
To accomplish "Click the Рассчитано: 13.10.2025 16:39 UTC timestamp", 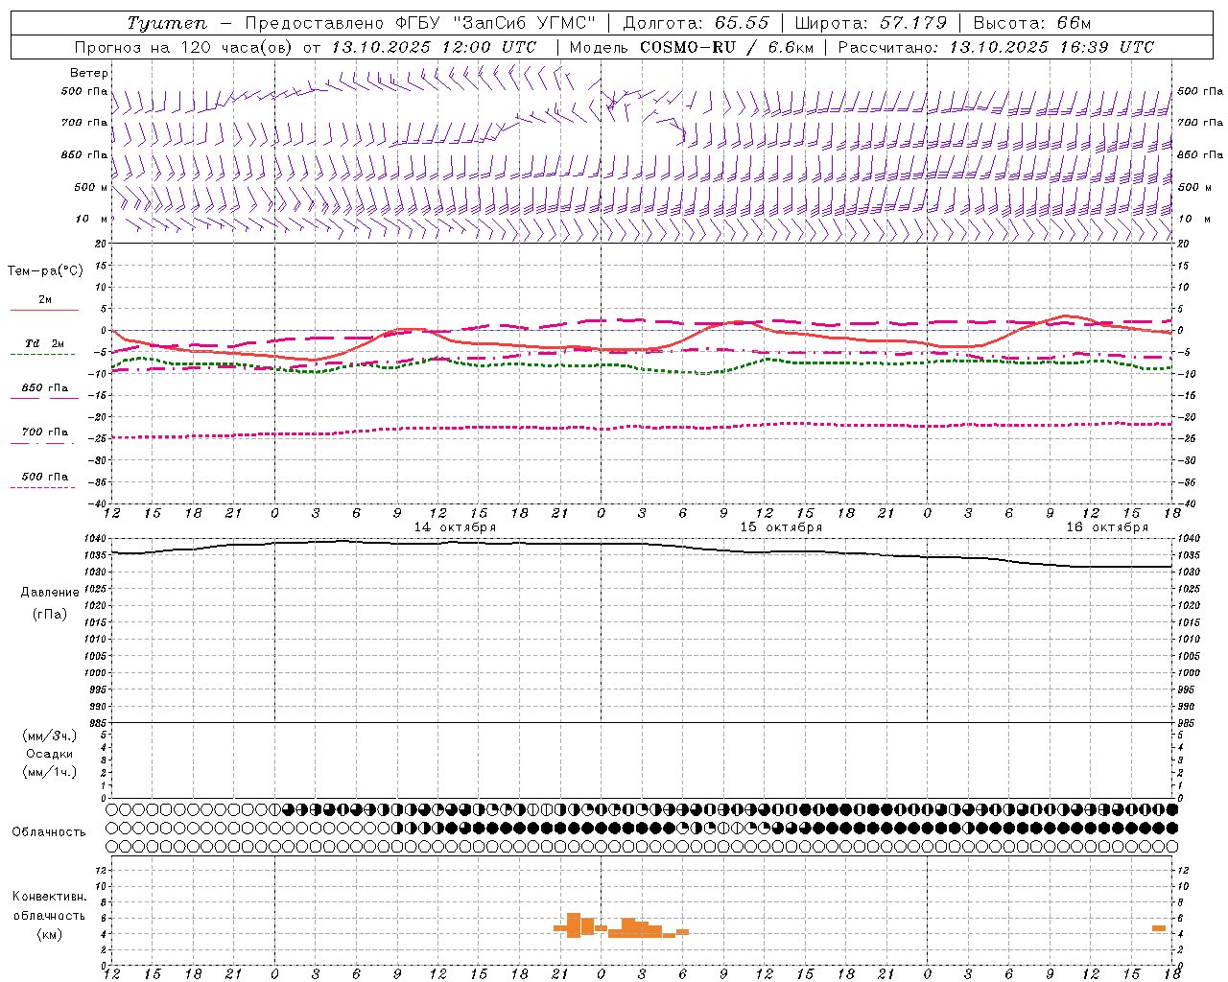I will coord(996,47).
